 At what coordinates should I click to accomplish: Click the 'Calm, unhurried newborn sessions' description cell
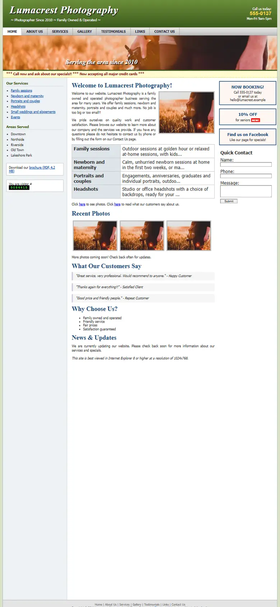(167, 165)
